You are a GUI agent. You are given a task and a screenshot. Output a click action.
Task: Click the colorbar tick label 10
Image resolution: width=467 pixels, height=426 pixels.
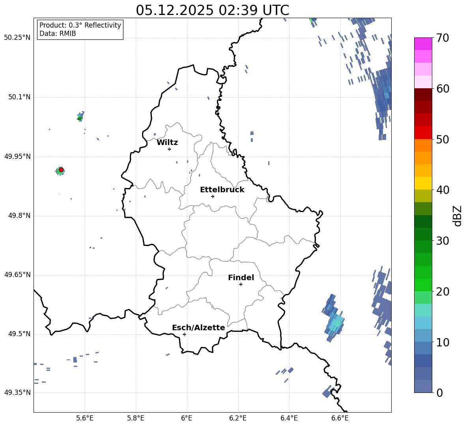[443, 342]
